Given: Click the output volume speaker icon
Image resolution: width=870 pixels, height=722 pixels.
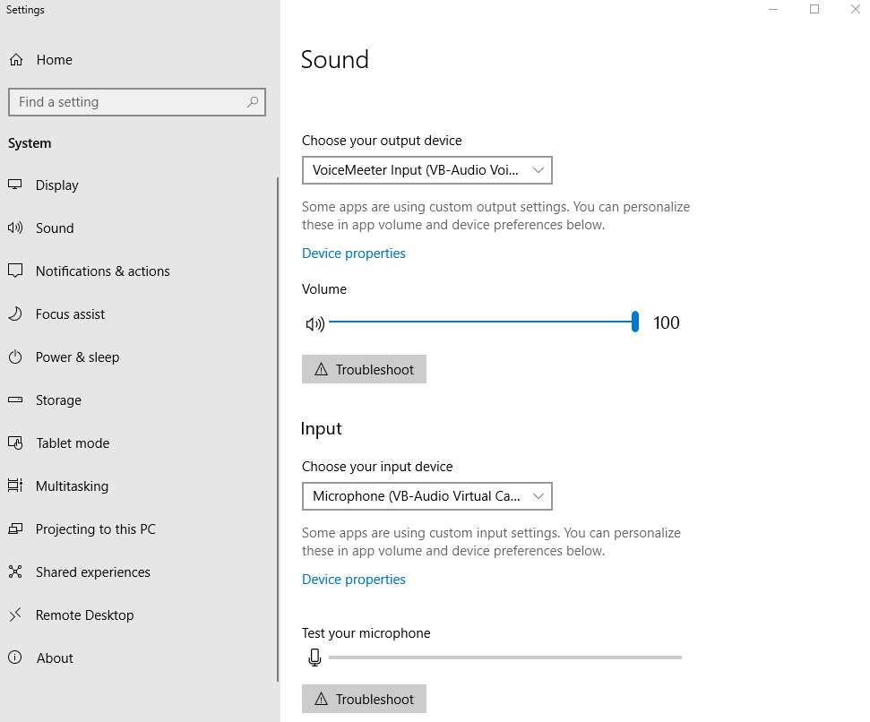Looking at the screenshot, I should pos(314,324).
